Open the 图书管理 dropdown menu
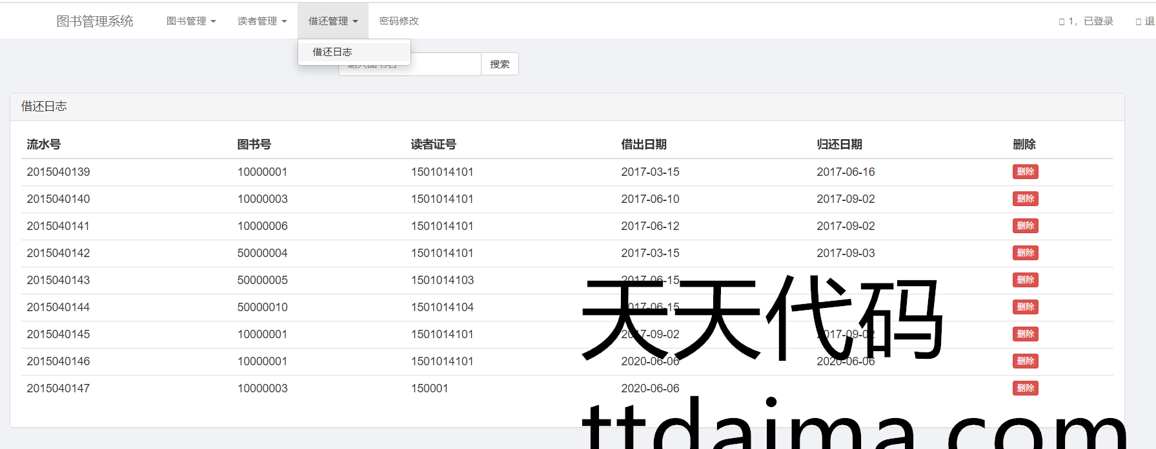Screen dimensions: 1156x449 tap(190, 21)
